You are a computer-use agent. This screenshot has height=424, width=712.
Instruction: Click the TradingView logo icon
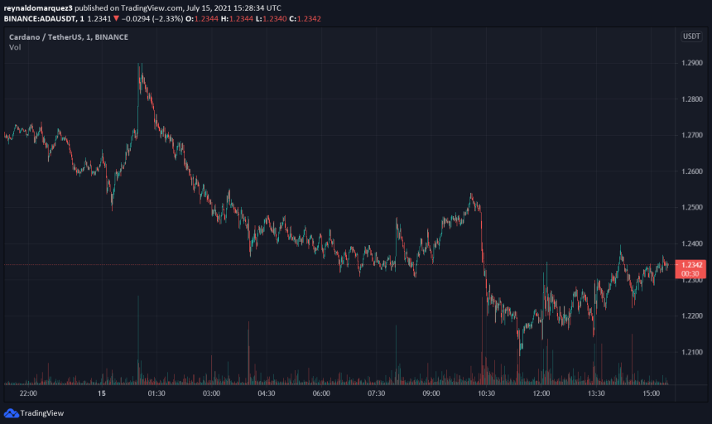(x=12, y=413)
